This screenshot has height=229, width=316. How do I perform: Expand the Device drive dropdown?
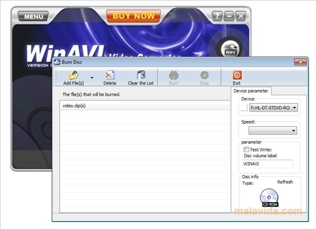(x=295, y=108)
